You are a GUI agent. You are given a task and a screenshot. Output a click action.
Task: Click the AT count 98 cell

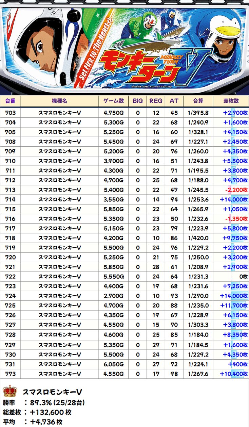tap(174, 374)
